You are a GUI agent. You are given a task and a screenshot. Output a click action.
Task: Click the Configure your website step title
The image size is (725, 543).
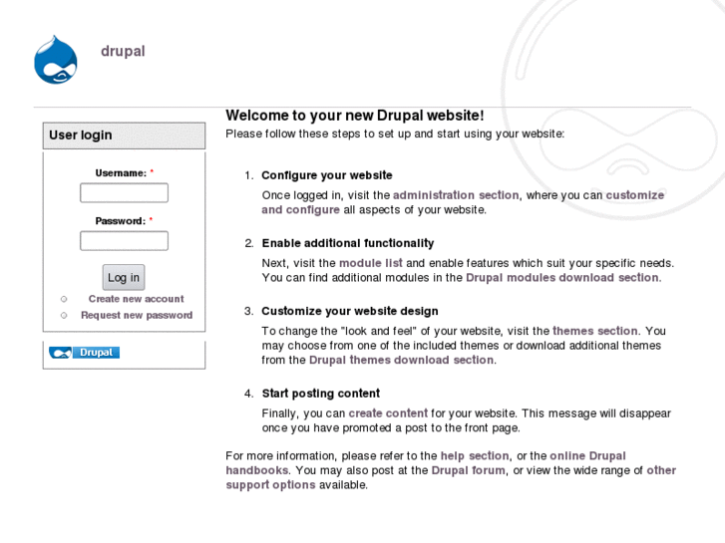pyautogui.click(x=327, y=175)
